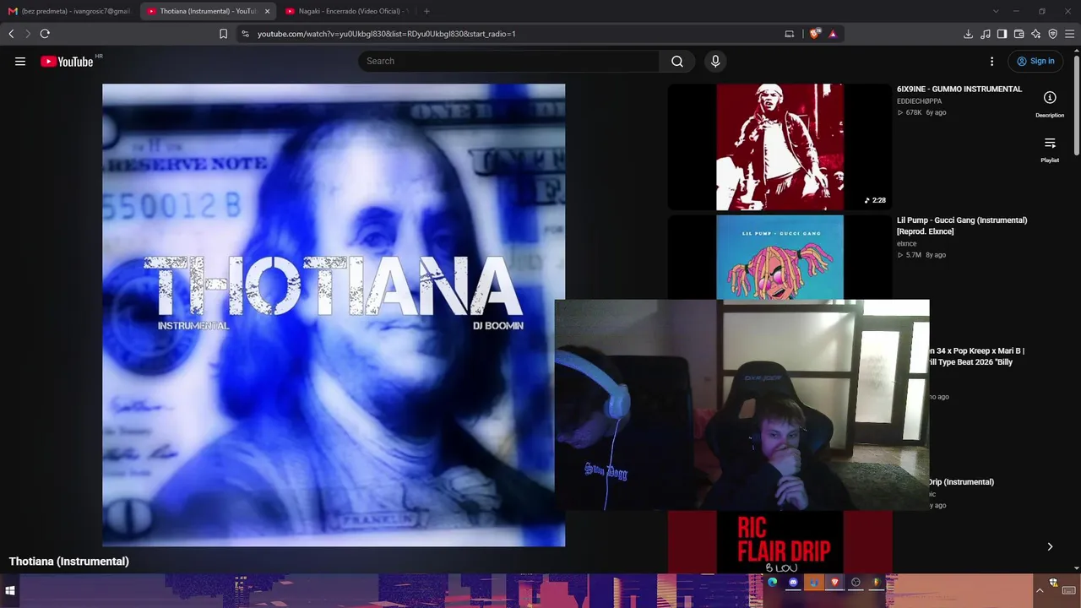1081x608 pixels.
Task: Open the send tab to device icon
Action: tap(790, 34)
